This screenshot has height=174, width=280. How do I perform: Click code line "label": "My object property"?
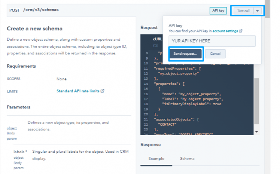(x=192, y=99)
